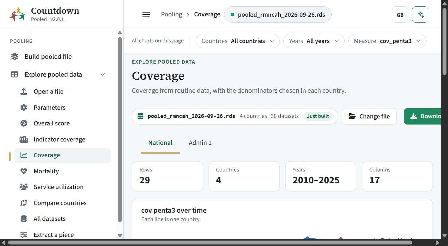448x246 pixels.
Task: Click the Extract a piece sliders icon
Action: [24, 235]
